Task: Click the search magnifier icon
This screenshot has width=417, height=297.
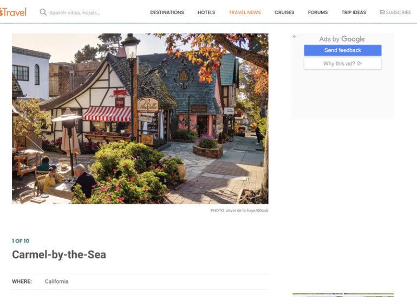Action: pos(43,12)
